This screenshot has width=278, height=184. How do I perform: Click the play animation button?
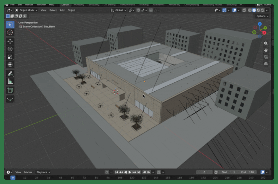(130, 172)
